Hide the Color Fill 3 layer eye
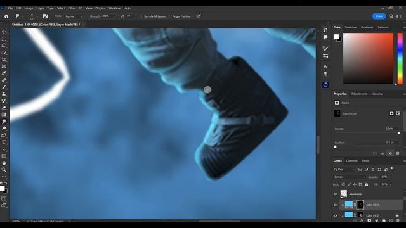Image resolution: width=406 pixels, height=228 pixels. [336, 205]
